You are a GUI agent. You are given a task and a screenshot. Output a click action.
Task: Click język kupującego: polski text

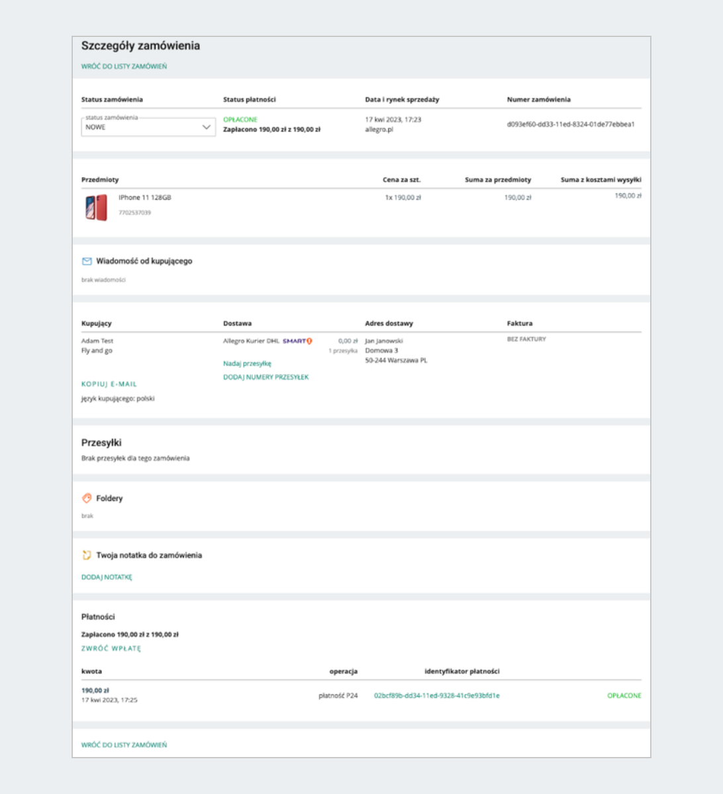(x=118, y=399)
